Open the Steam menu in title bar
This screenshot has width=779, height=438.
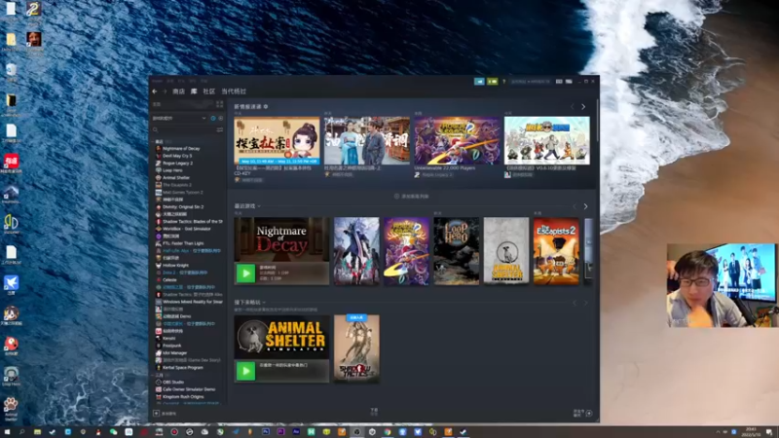coord(157,81)
